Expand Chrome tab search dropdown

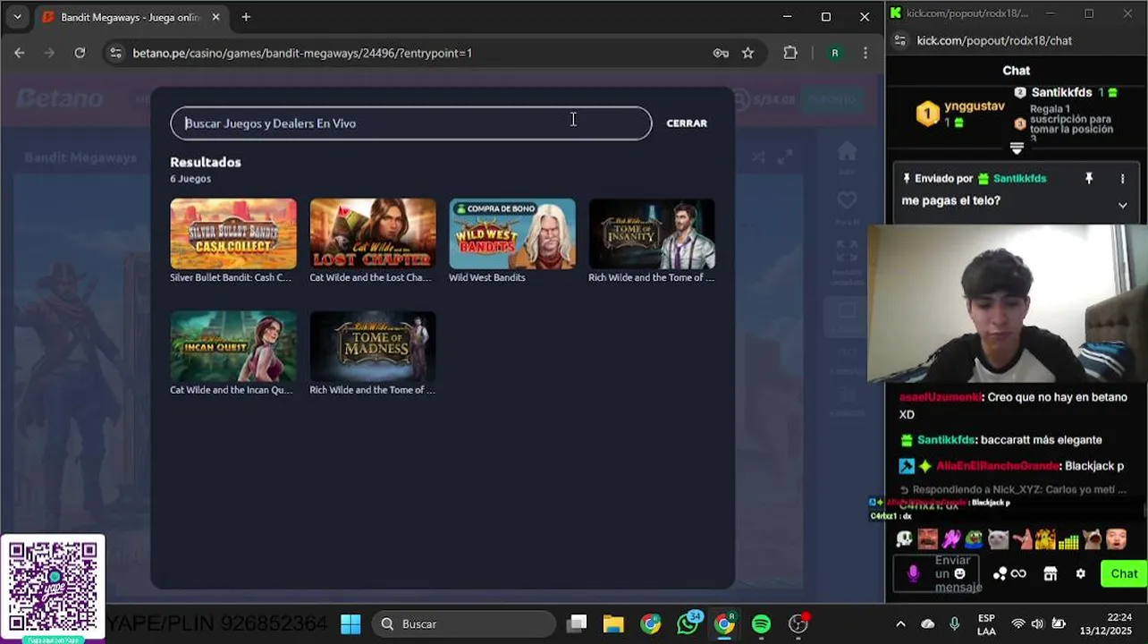coord(17,17)
